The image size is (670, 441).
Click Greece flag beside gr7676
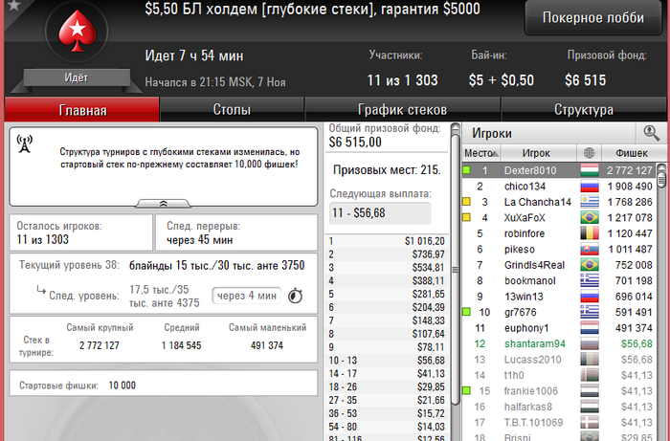[590, 313]
